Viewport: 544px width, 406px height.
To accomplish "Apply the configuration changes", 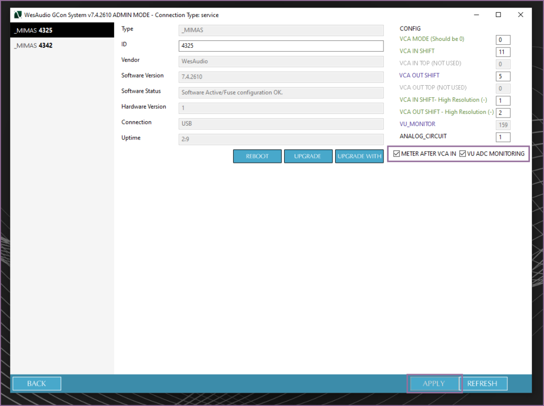I will point(434,384).
